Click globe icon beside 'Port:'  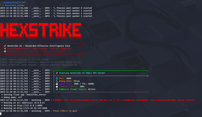pyautogui.click(x=57, y=78)
